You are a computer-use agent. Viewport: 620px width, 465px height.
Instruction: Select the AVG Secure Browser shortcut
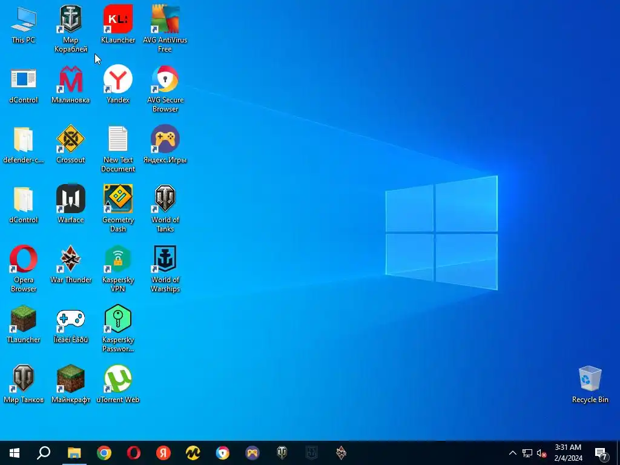(165, 89)
